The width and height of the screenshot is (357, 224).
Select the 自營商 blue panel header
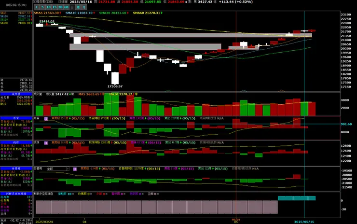[x=16, y=168]
